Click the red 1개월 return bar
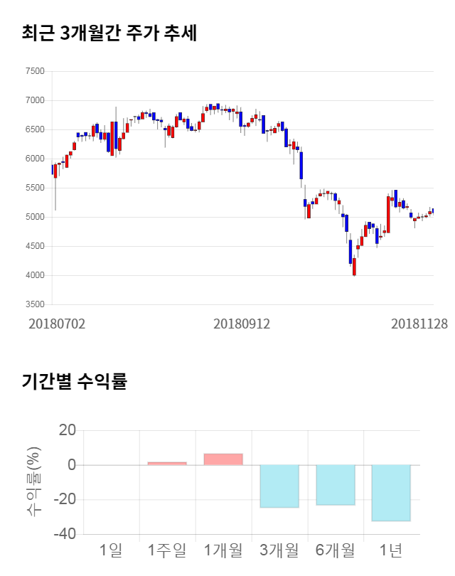 [x=223, y=459]
